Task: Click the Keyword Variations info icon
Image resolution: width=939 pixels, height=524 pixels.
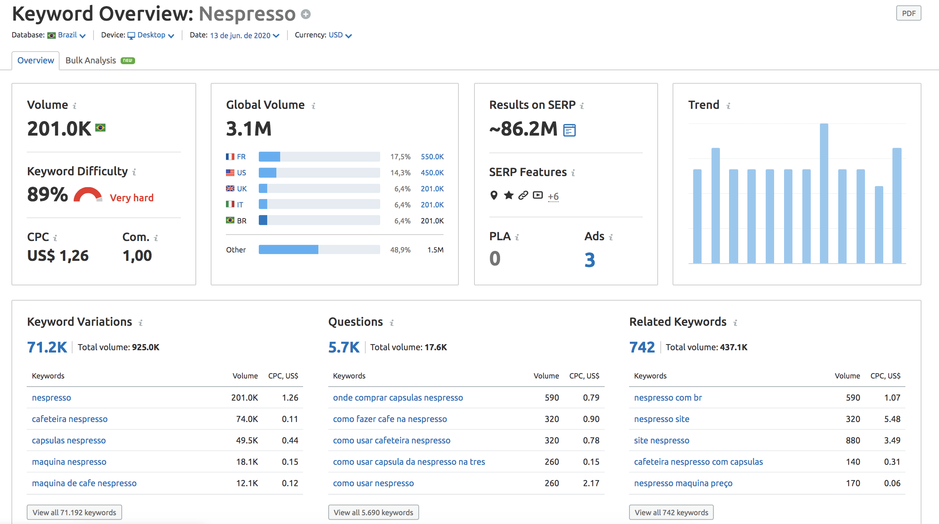Action: (140, 323)
